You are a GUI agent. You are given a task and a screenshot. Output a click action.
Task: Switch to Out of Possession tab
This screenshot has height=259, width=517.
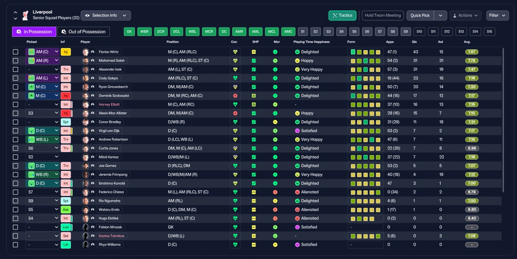pyautogui.click(x=83, y=32)
